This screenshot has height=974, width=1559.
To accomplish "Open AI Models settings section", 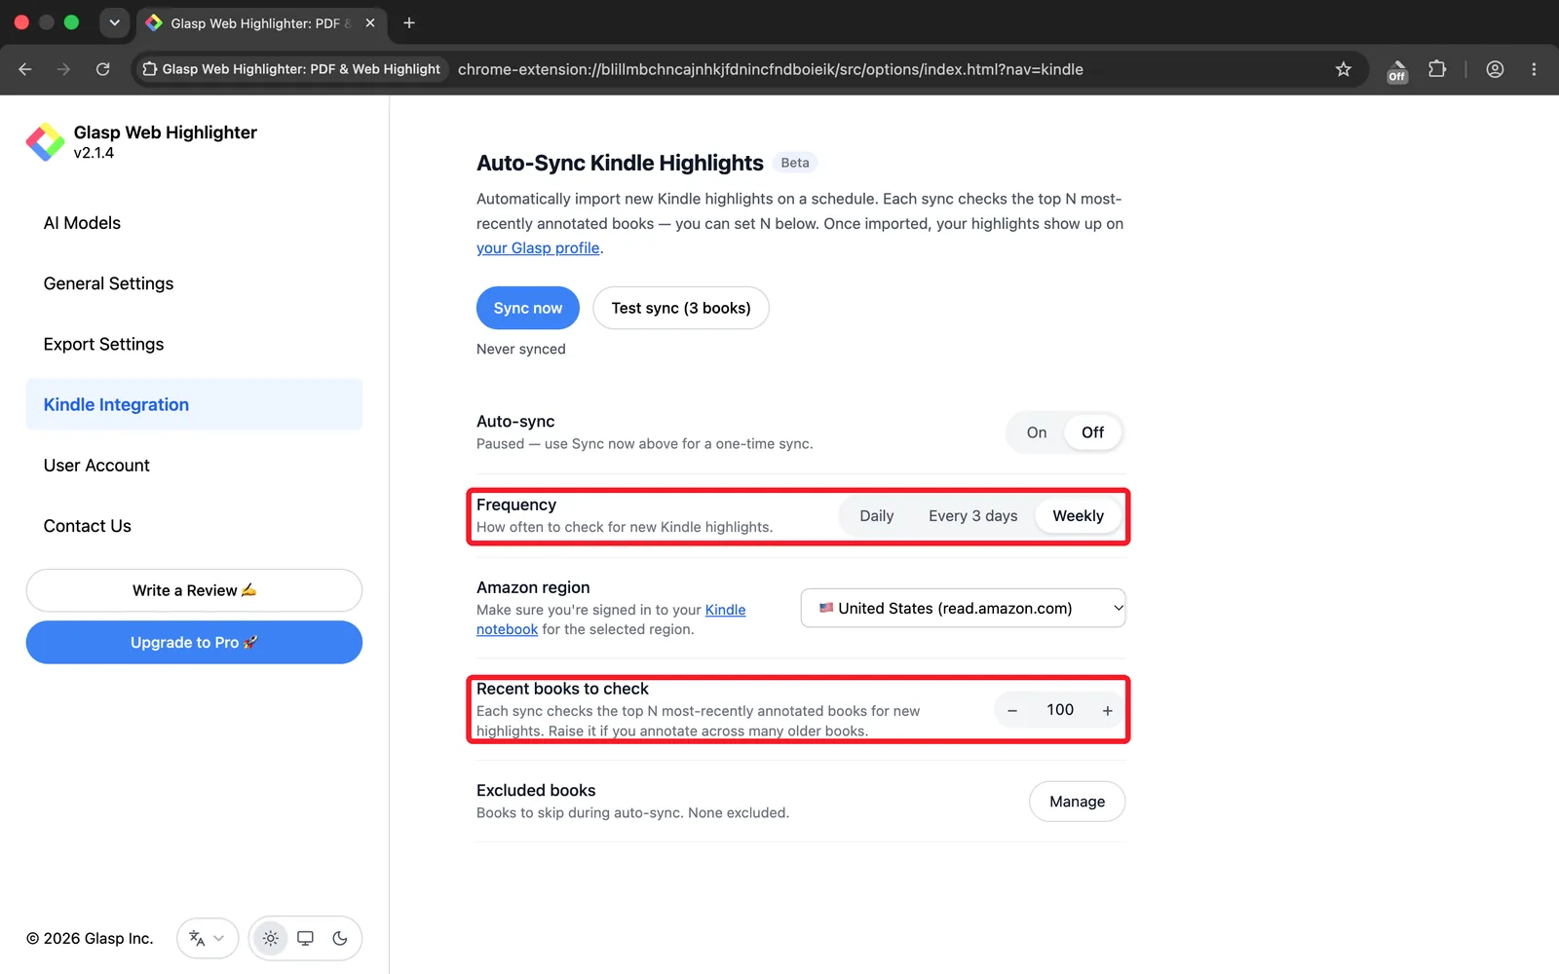I will (x=194, y=223).
